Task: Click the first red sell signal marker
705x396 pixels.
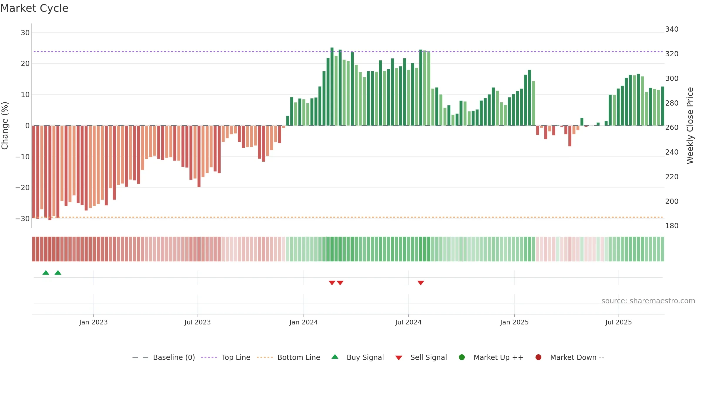Action: pos(332,283)
